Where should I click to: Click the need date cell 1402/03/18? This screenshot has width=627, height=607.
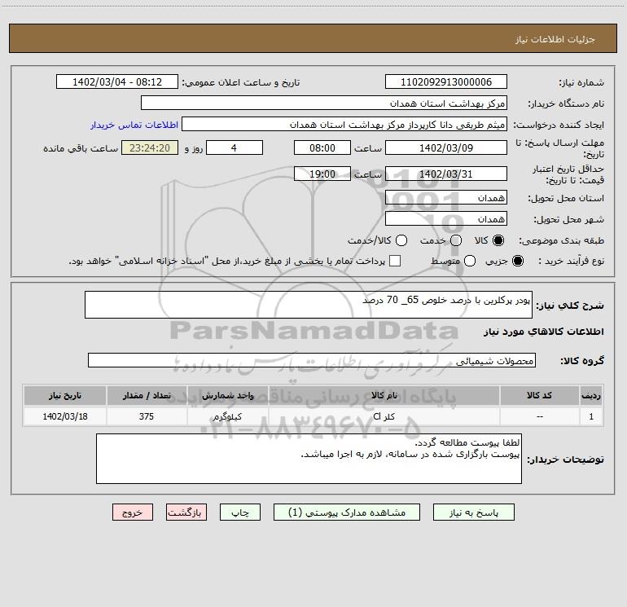(65, 416)
